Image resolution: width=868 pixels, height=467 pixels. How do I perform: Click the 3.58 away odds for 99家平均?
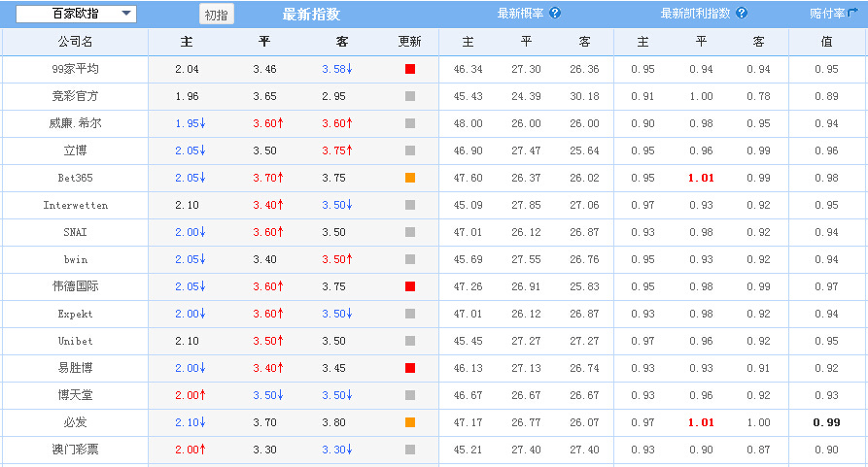pyautogui.click(x=336, y=69)
